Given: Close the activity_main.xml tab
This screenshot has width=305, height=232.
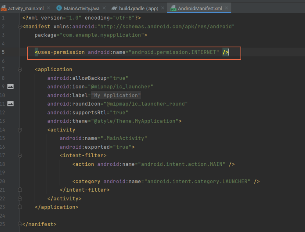Looking at the screenshot, I should pyautogui.click(x=48, y=8).
